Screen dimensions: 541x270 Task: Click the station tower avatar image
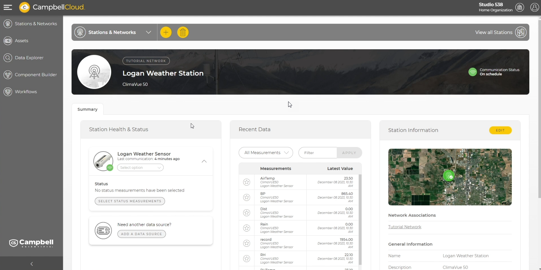click(x=94, y=72)
